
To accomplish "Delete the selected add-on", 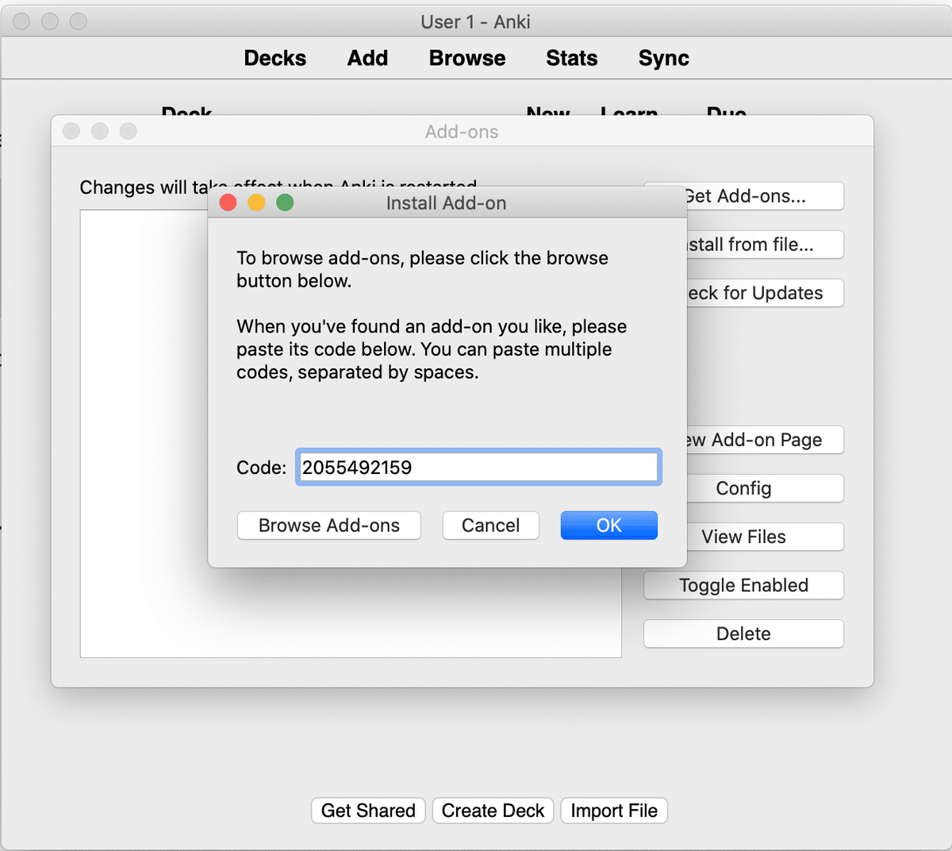I will (x=743, y=633).
